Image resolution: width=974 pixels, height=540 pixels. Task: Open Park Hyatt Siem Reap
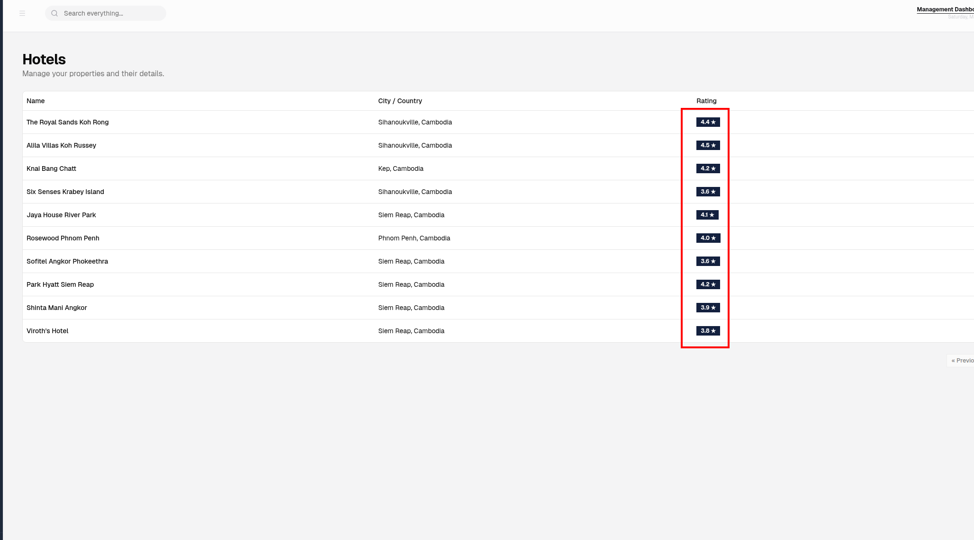pos(60,284)
